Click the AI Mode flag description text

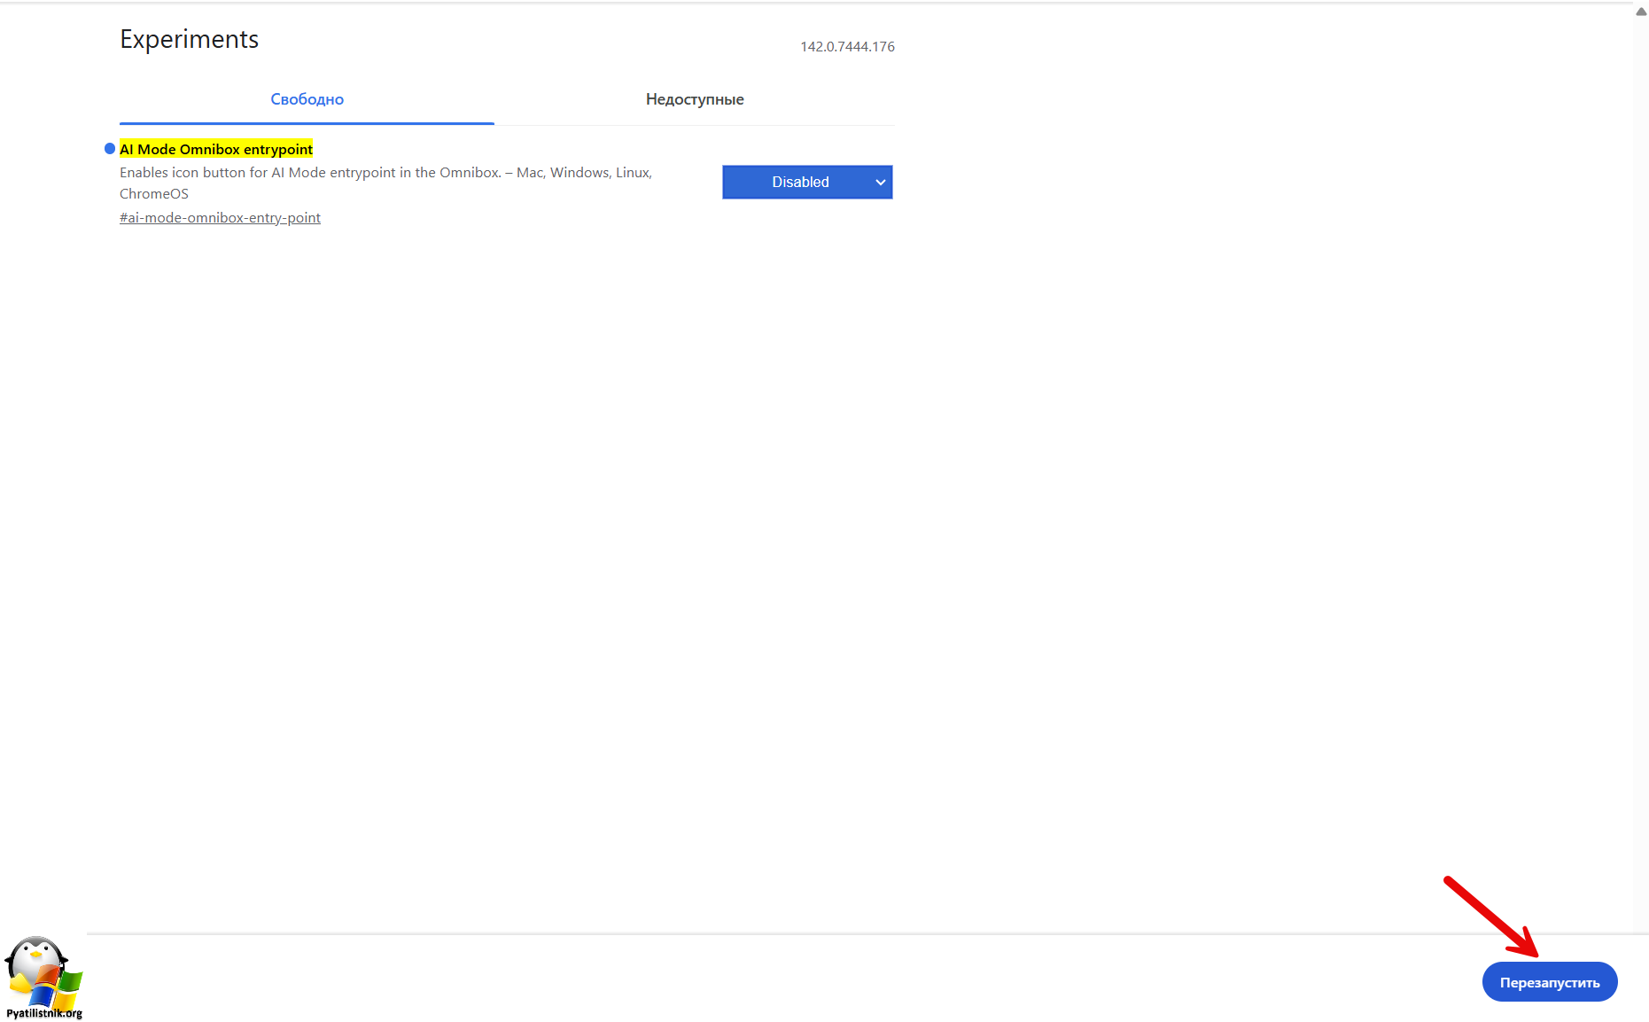coord(385,173)
